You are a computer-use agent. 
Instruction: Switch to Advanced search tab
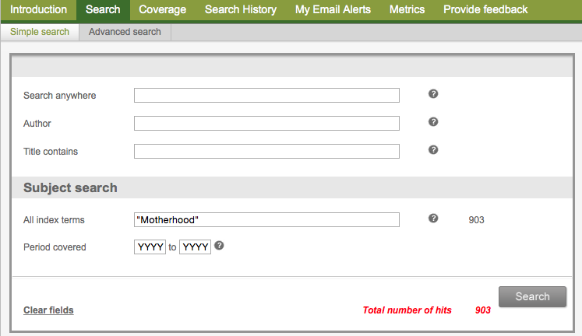[x=125, y=32]
